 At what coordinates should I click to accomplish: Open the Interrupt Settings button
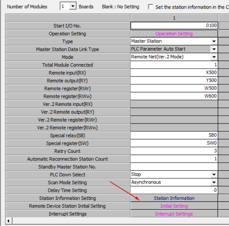tap(174, 214)
